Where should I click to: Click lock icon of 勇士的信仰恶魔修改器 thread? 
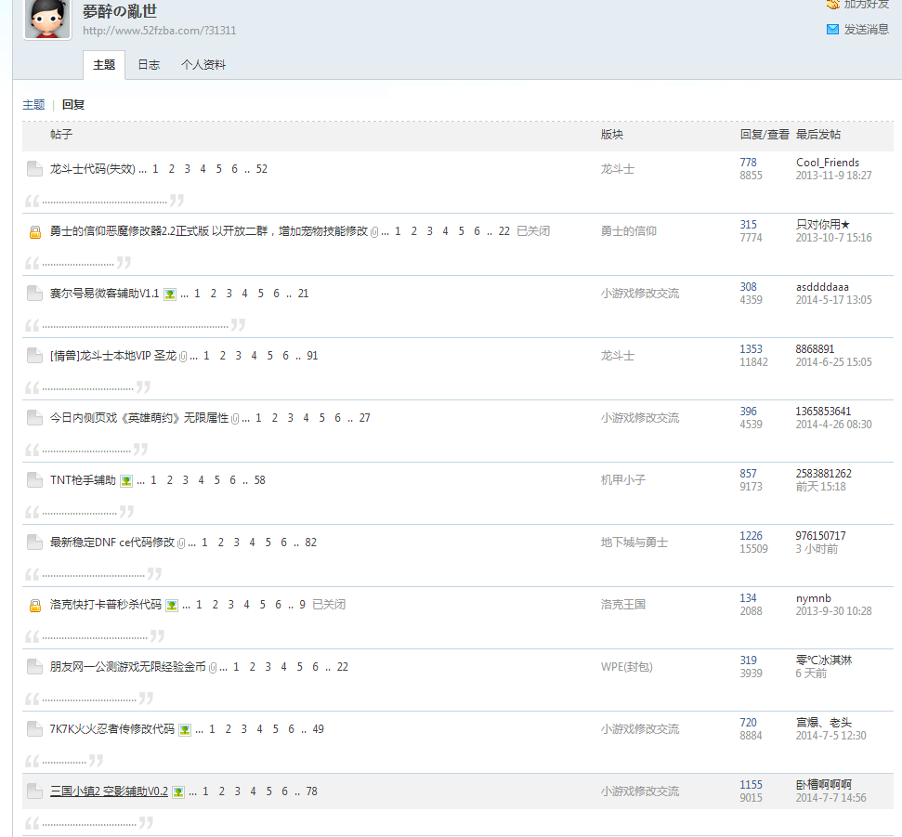pos(35,232)
